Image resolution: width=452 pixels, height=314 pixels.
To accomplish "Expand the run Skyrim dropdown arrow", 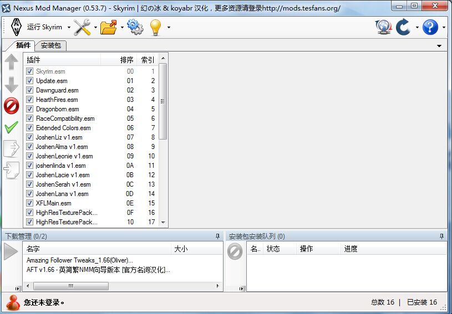I will [x=69, y=28].
